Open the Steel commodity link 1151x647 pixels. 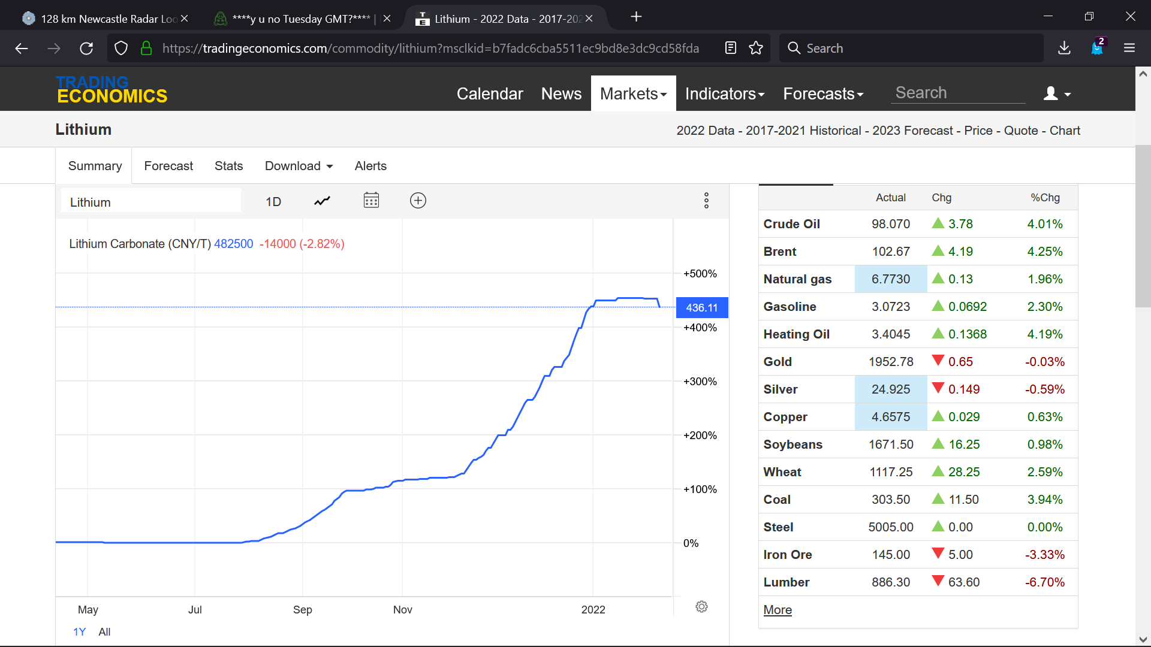(x=778, y=527)
